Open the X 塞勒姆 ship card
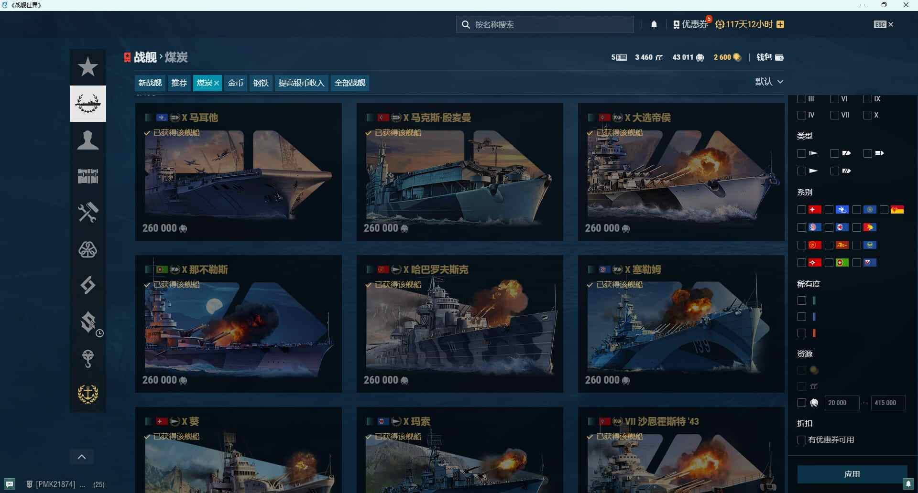 pyautogui.click(x=681, y=324)
